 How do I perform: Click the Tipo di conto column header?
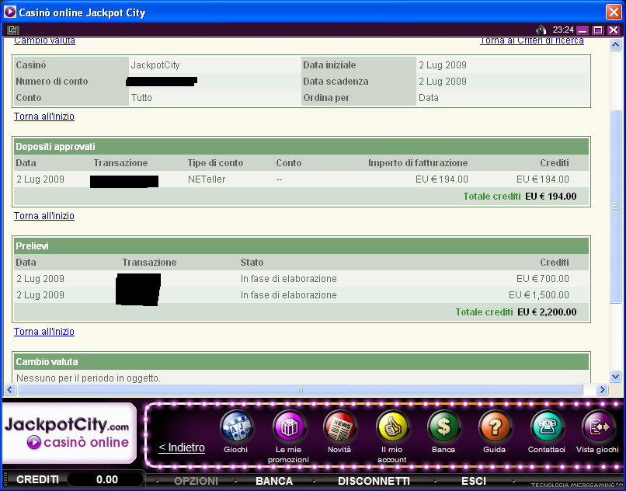[215, 163]
